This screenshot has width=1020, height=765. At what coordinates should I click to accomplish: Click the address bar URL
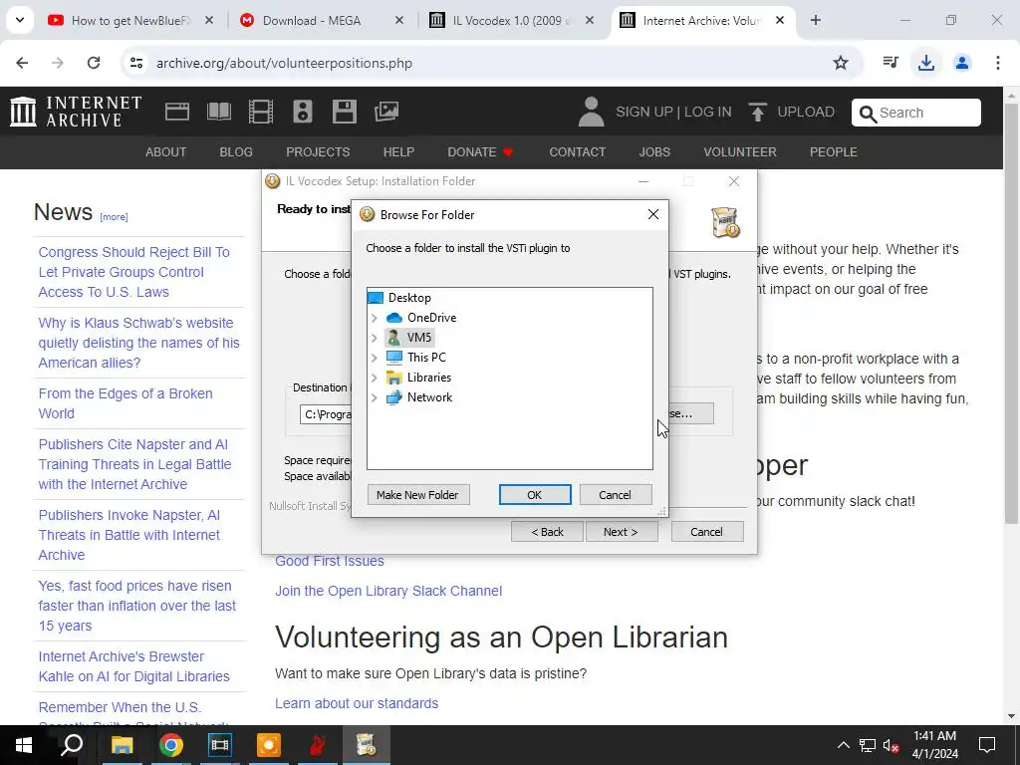click(284, 63)
